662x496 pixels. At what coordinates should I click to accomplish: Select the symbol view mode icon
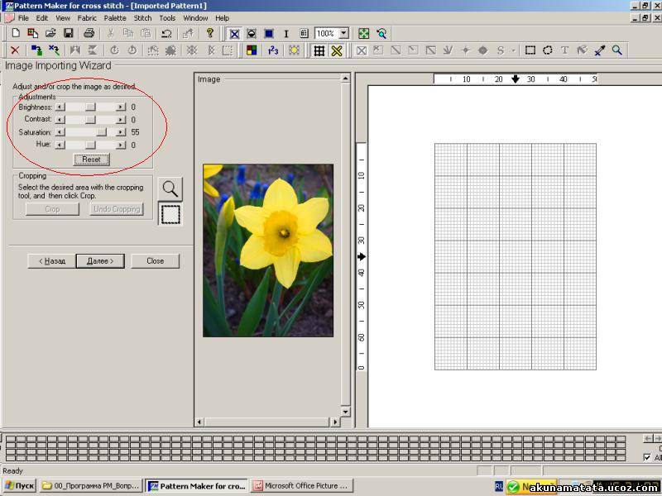(x=252, y=34)
